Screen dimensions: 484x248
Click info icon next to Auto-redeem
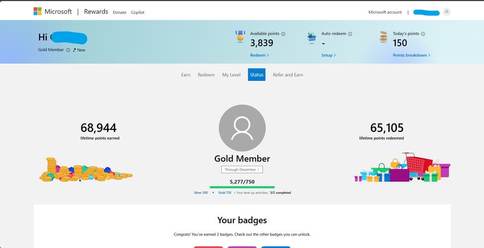pyautogui.click(x=350, y=34)
